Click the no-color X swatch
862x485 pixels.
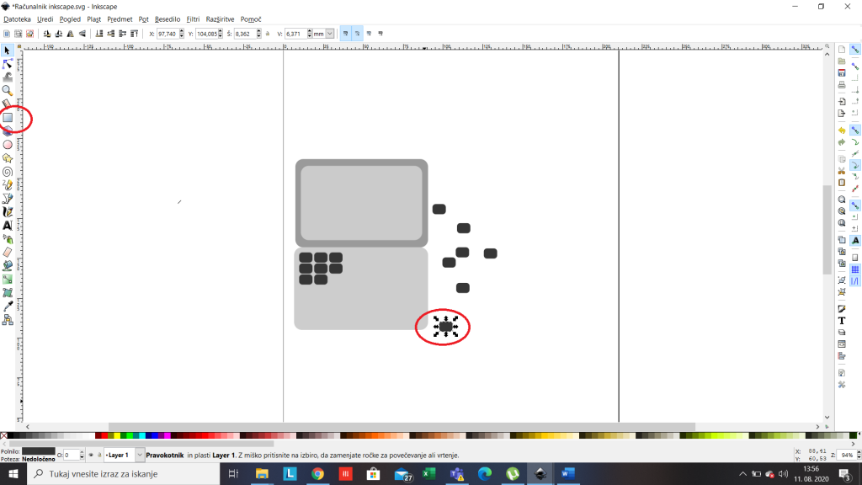click(x=4, y=435)
